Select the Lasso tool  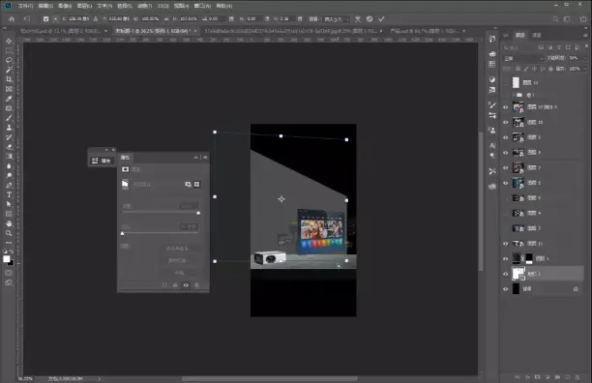(x=9, y=60)
